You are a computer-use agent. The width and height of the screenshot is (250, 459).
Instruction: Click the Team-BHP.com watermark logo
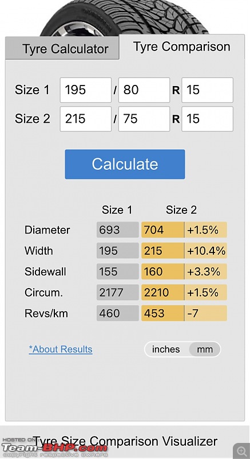click(x=54, y=448)
